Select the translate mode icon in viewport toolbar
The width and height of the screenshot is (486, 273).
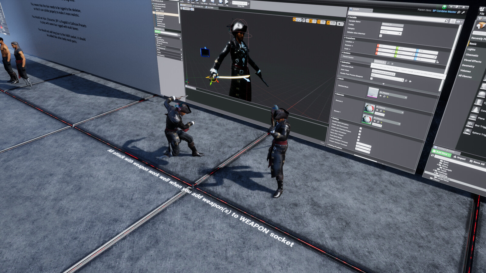coord(294,19)
